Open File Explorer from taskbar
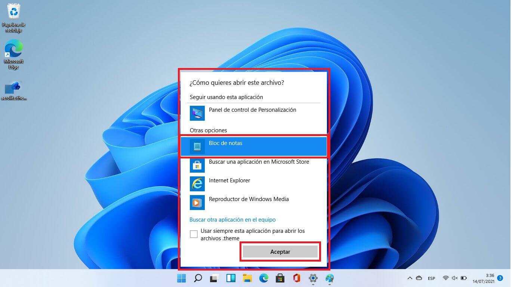 click(x=247, y=278)
